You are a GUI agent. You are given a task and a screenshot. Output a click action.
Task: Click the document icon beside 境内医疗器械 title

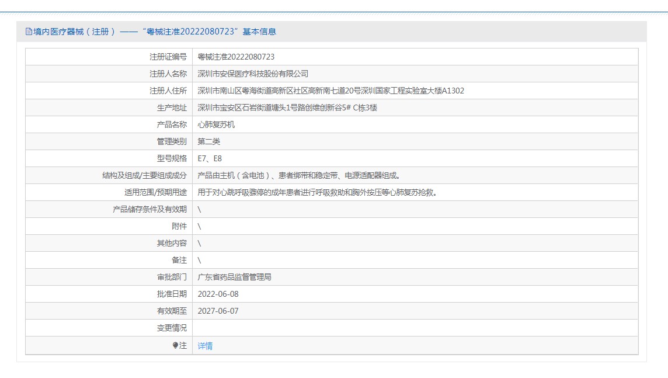tap(29, 32)
